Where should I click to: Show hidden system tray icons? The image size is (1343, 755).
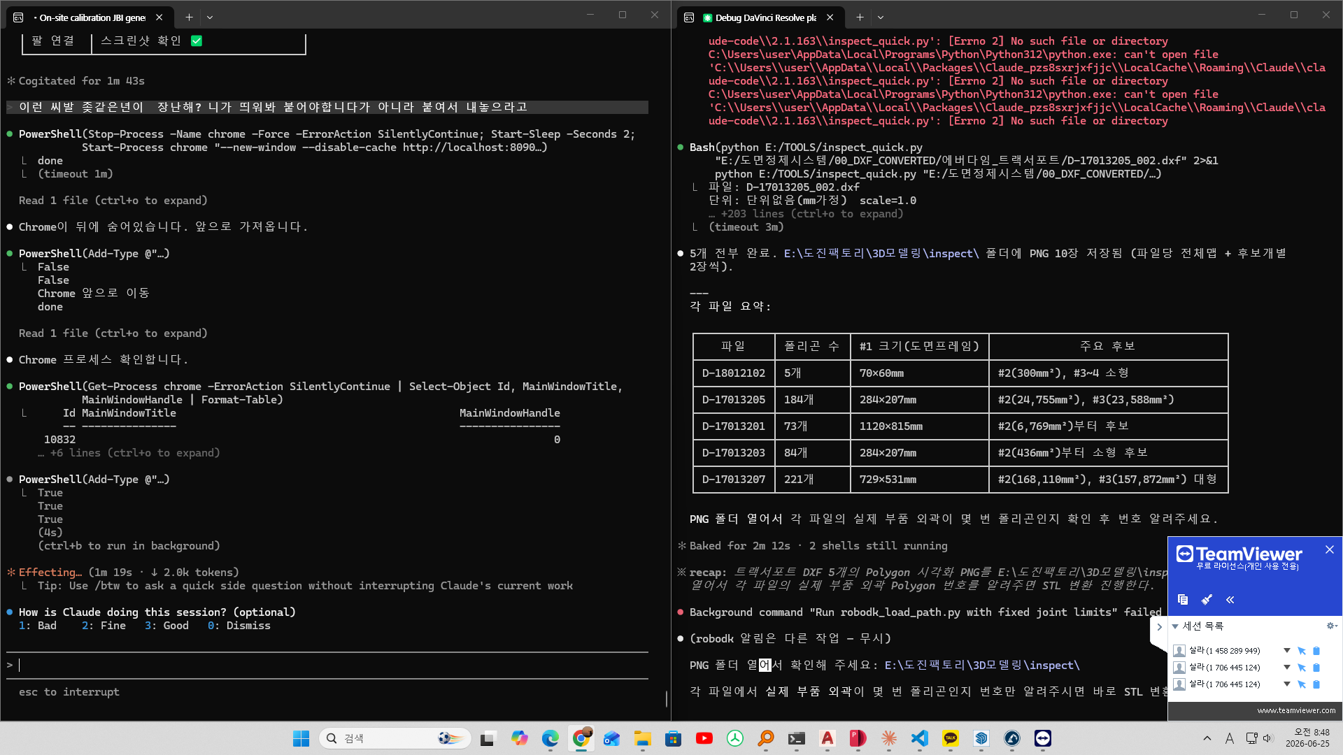tap(1207, 738)
